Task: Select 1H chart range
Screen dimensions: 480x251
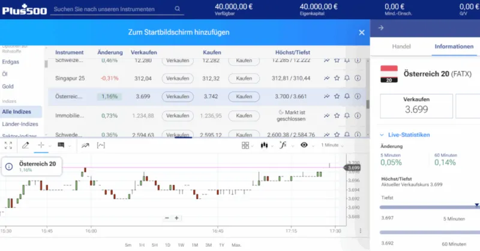Action: [x=142, y=245]
